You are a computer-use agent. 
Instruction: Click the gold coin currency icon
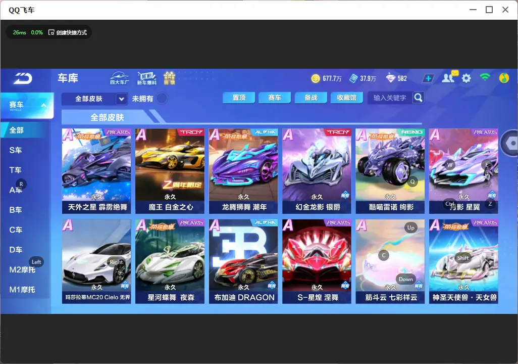tap(316, 78)
